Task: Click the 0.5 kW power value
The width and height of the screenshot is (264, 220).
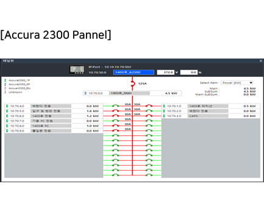Action: click(x=249, y=106)
